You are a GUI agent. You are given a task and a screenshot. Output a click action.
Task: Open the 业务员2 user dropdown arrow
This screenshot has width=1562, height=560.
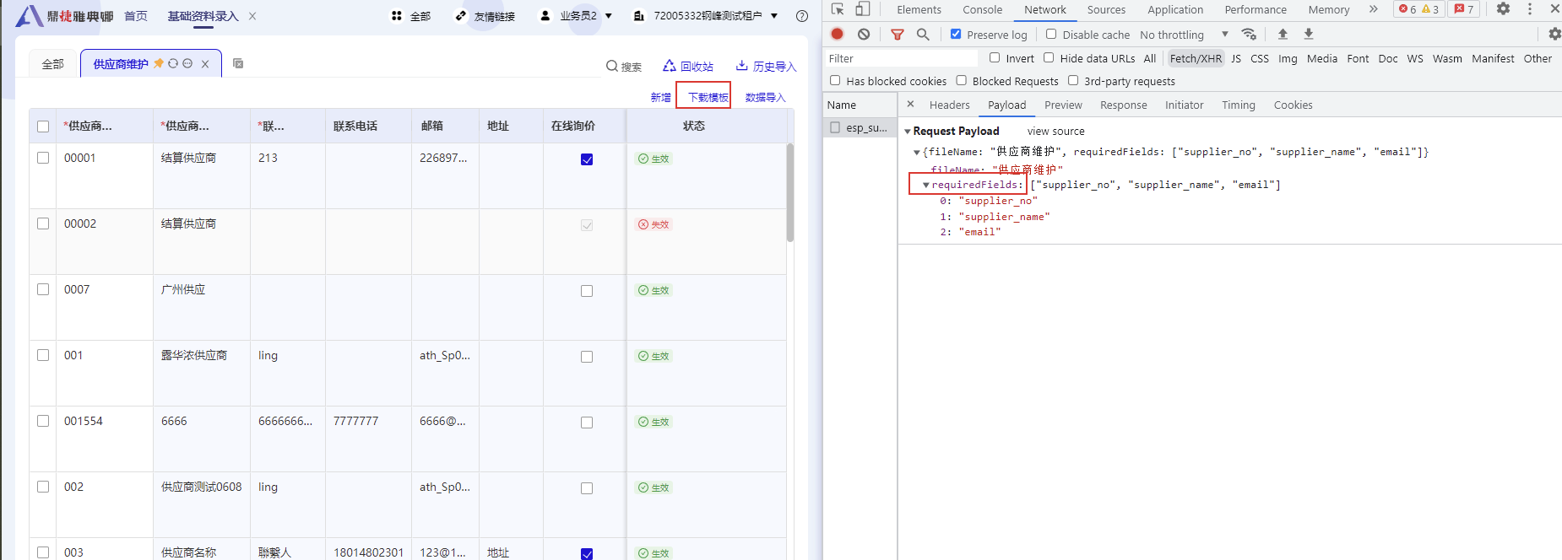[x=608, y=16]
